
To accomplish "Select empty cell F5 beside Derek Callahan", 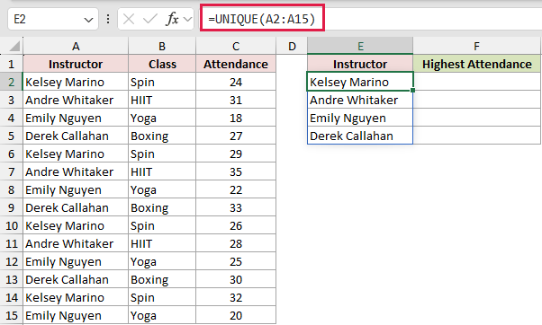I will click(x=476, y=136).
